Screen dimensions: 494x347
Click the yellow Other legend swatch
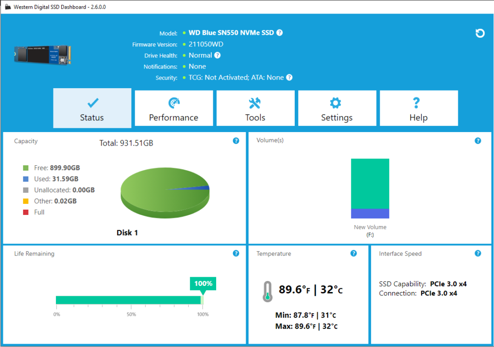26,201
